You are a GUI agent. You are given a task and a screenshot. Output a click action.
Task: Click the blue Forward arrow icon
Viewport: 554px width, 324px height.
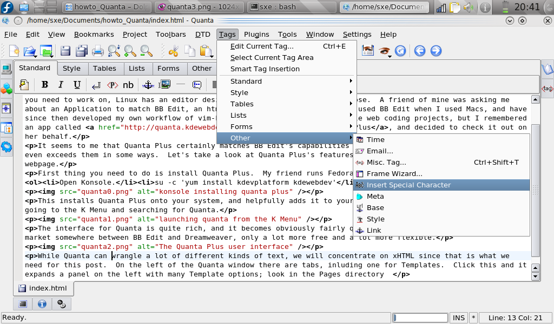coord(436,51)
